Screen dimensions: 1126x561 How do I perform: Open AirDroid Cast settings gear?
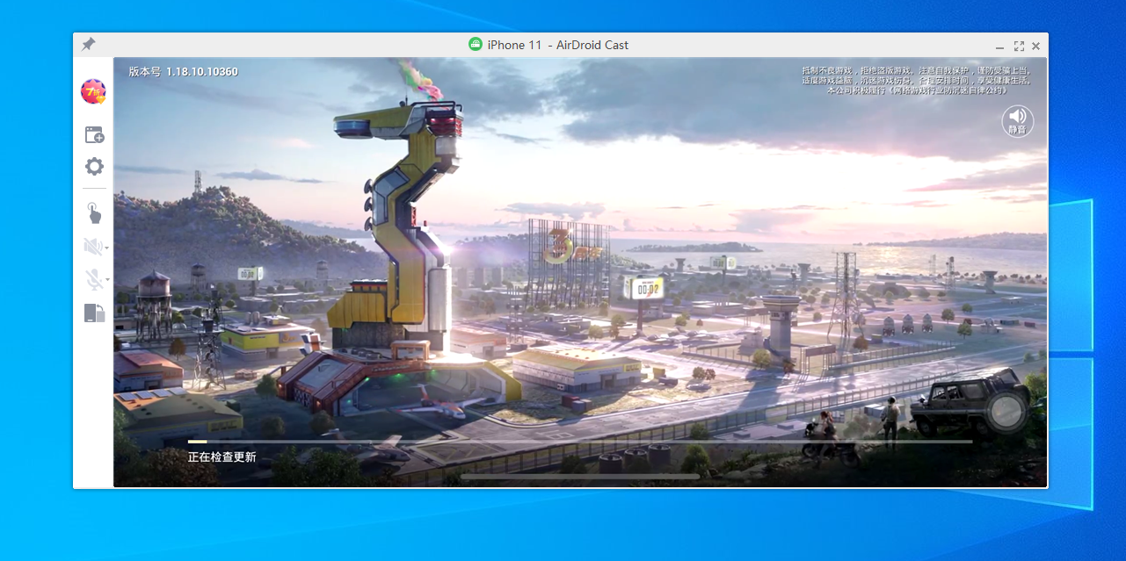(x=94, y=166)
